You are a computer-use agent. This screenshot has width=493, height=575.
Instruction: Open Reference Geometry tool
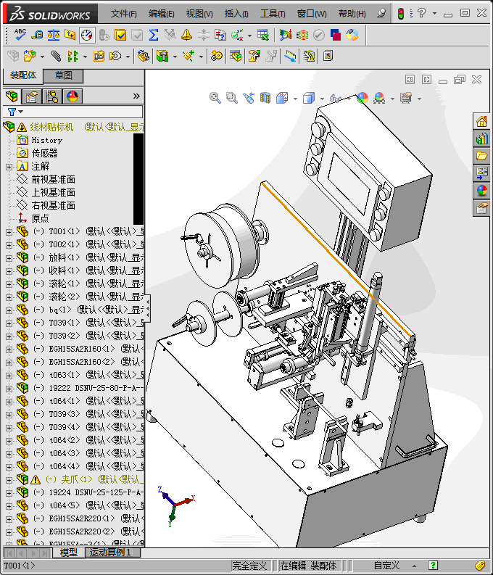tap(188, 56)
